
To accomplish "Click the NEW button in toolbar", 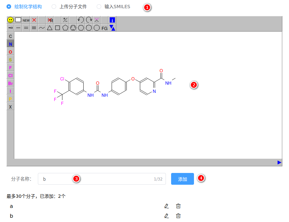I will click(x=26, y=20).
